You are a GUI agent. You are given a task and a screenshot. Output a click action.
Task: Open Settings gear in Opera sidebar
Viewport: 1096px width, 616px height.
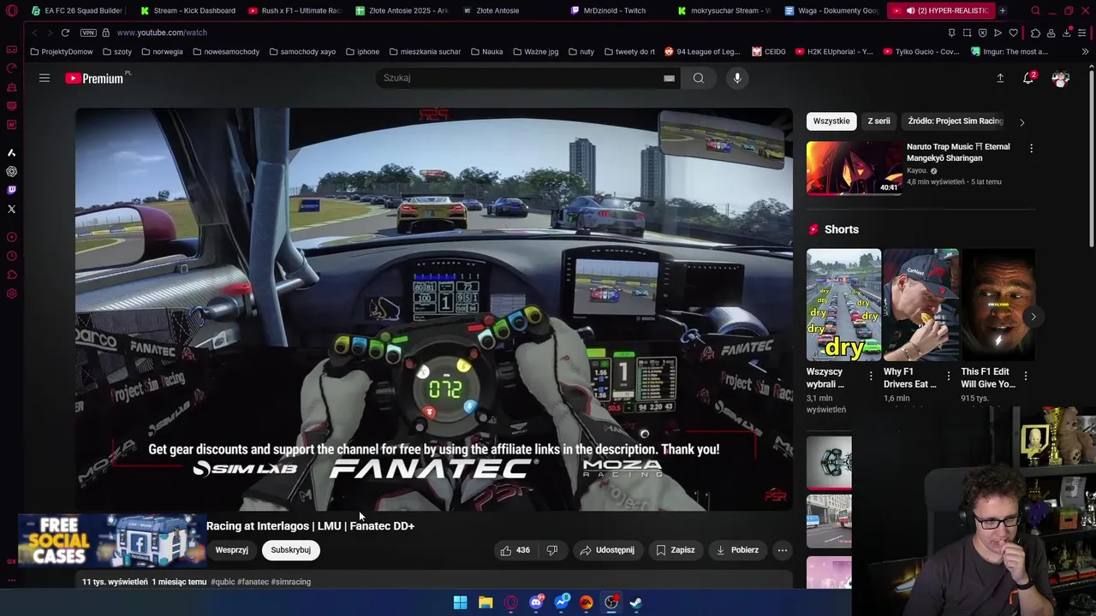tap(11, 293)
